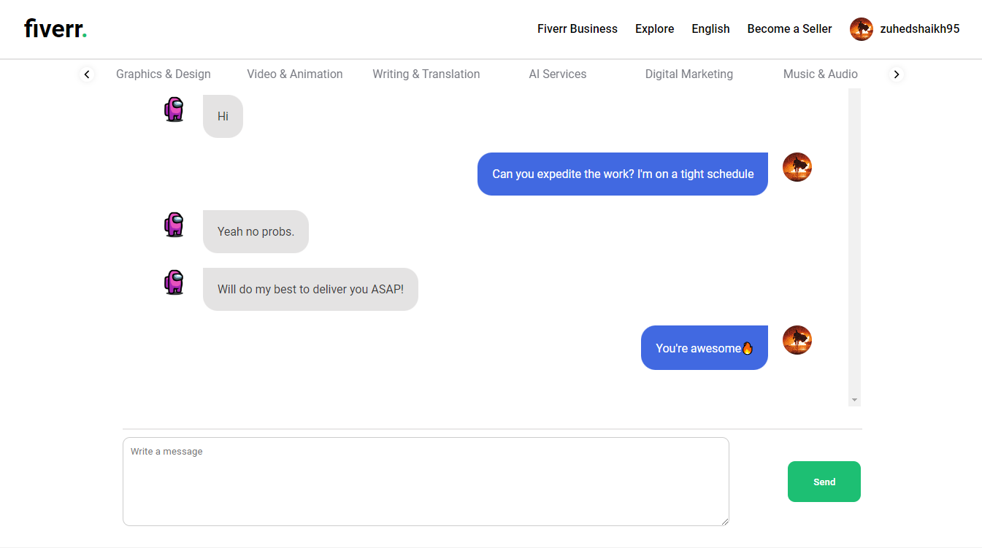This screenshot has height=548, width=982.
Task: Click sender avatar beside tight schedule message
Action: (797, 167)
